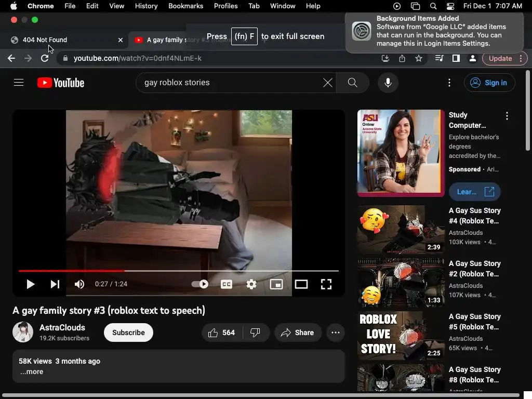Play the paused video
The width and height of the screenshot is (532, 399).
coord(31,284)
